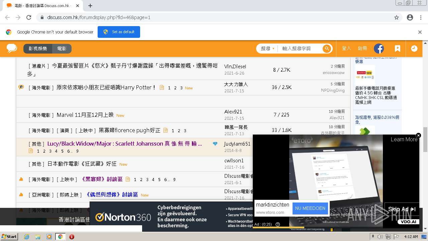Open author Alex921's profile link

[233, 112]
